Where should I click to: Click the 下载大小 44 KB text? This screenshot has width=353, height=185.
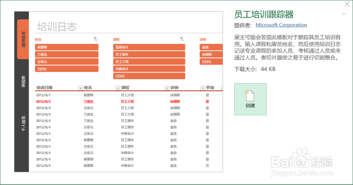255,69
